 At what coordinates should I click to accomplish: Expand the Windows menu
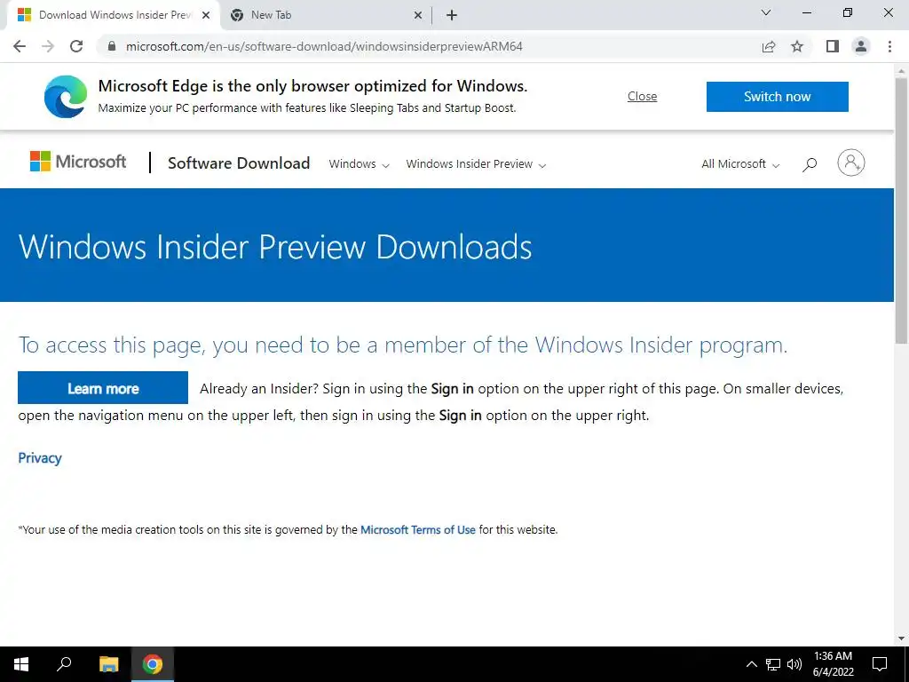tap(359, 164)
